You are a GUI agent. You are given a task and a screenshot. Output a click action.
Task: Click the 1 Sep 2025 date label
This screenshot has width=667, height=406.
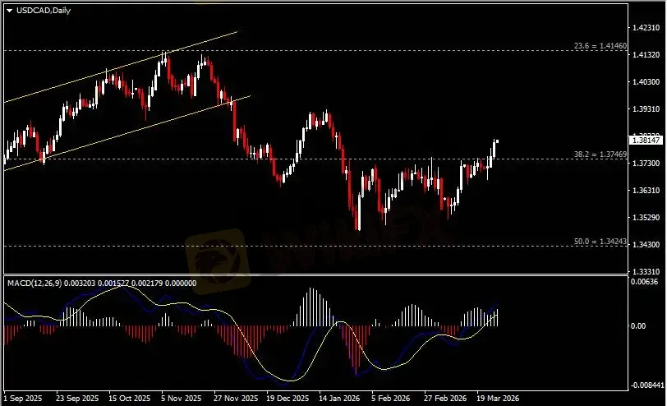[x=23, y=399]
